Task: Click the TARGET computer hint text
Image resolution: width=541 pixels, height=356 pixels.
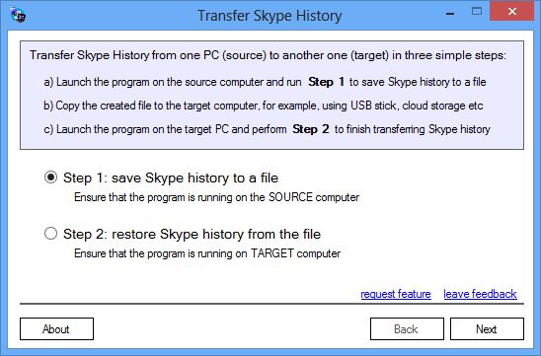Action: [x=207, y=253]
